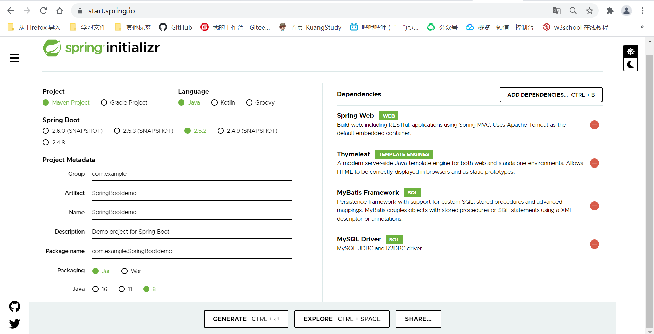The image size is (654, 334).
Task: Select Spring Boot 2.6.0 (SNAPSHOT)
Action: point(73,131)
